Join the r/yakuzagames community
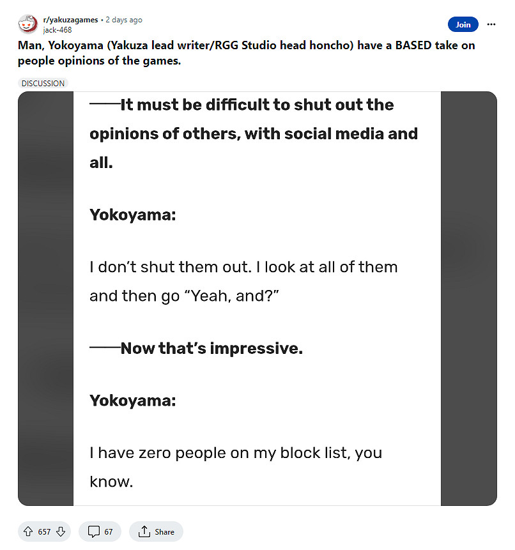 pyautogui.click(x=463, y=24)
